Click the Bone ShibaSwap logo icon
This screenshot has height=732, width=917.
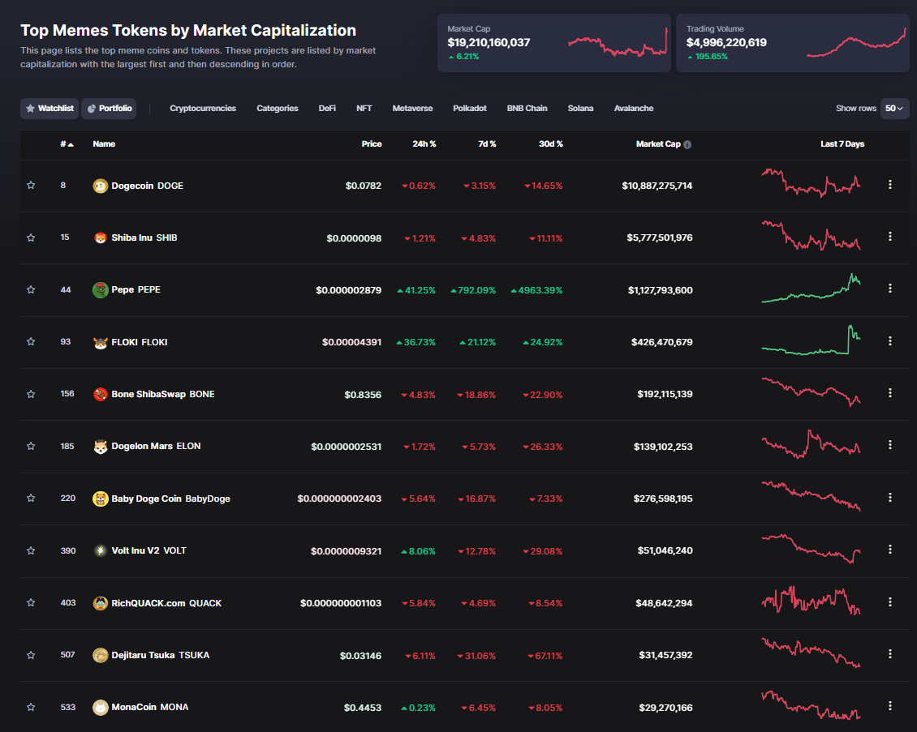click(101, 394)
